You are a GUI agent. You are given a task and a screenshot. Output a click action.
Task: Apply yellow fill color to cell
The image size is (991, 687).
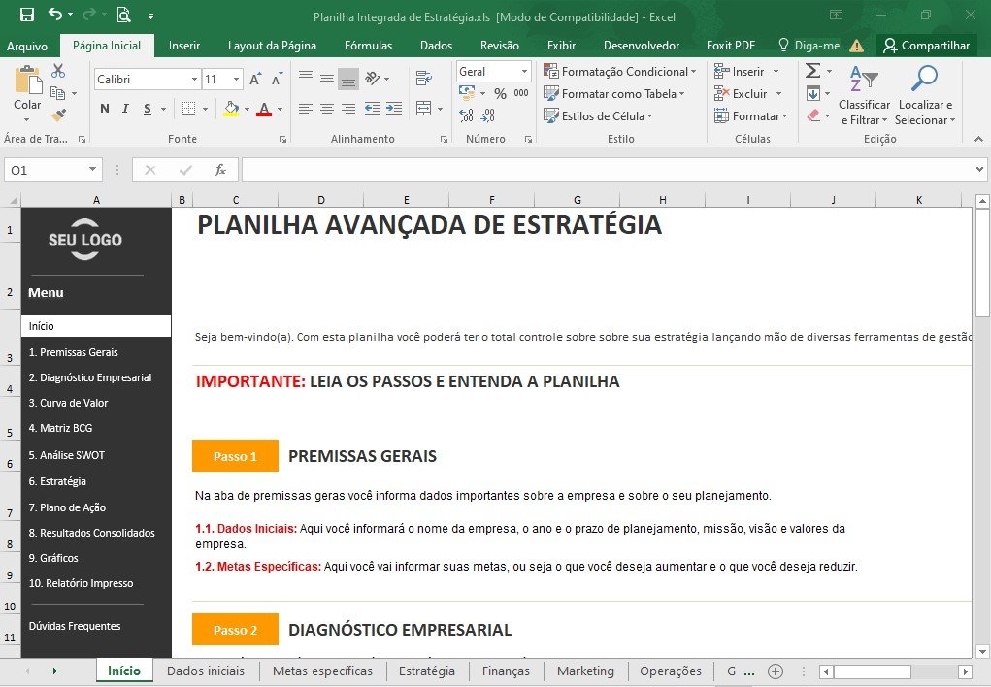click(231, 109)
